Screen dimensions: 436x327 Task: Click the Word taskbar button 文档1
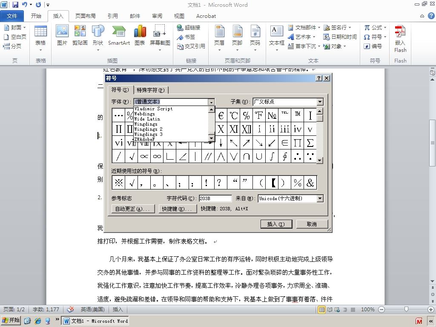pos(95,321)
